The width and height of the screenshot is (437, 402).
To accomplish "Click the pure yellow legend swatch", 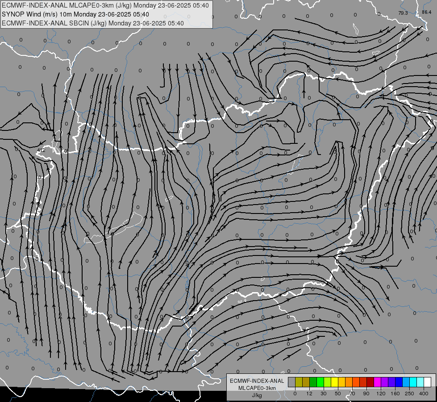I will (x=335, y=382).
